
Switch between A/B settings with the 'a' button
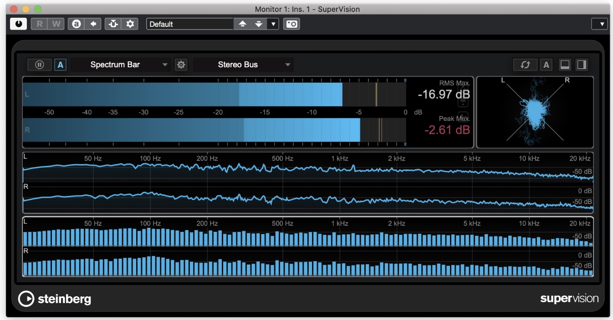click(77, 24)
